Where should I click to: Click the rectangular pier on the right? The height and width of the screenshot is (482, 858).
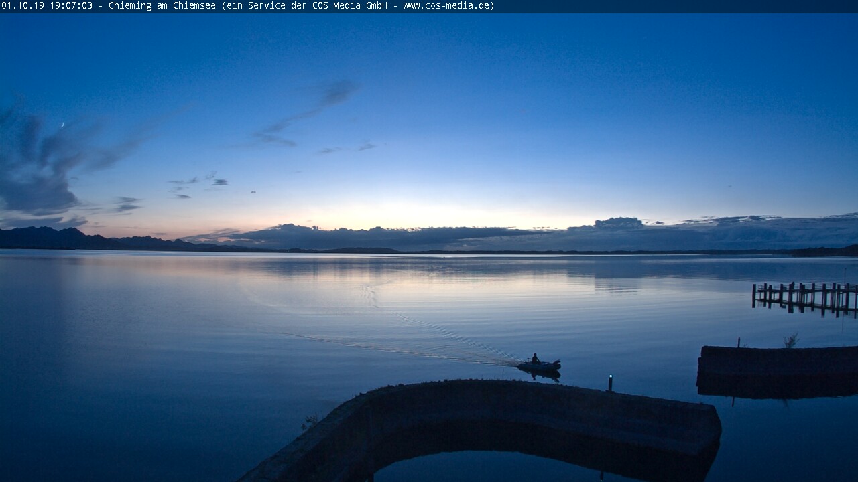tap(778, 368)
